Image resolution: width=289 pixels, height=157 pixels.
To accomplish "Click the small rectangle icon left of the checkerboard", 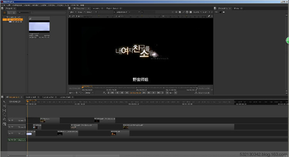I will tap(176, 12).
